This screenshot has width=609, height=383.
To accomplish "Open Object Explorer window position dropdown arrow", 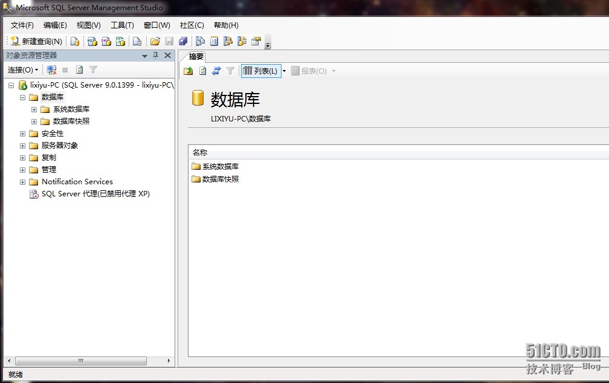I will (x=144, y=56).
